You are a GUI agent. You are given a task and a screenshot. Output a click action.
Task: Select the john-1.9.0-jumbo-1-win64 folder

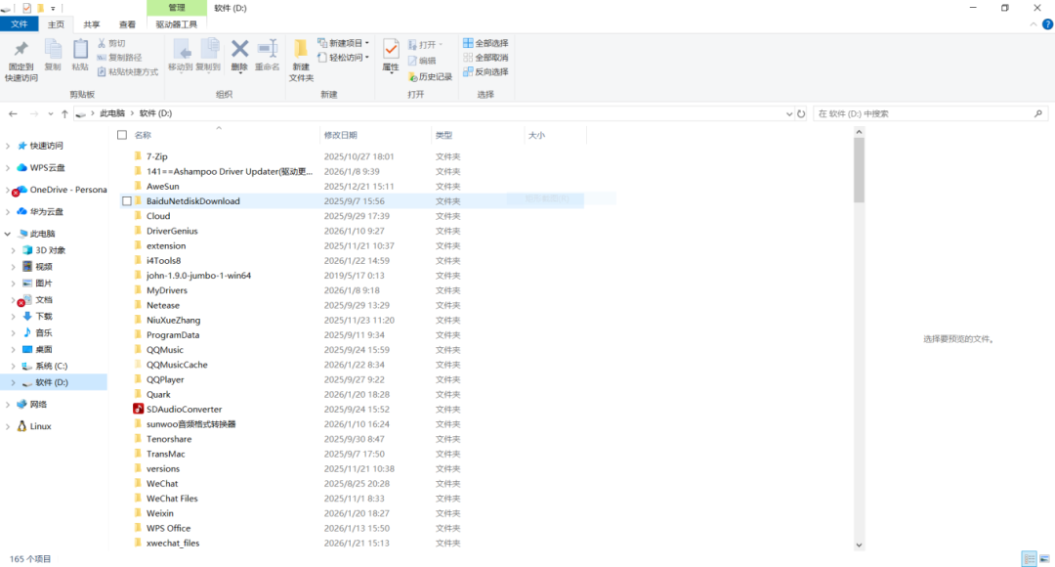click(198, 276)
